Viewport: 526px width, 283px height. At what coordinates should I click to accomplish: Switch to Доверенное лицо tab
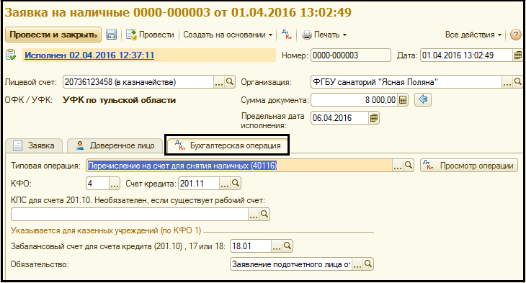click(x=116, y=145)
